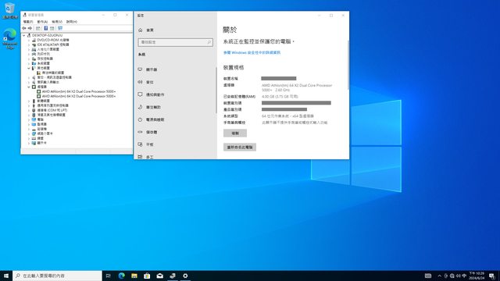Open the Windows Security details link

(x=252, y=52)
